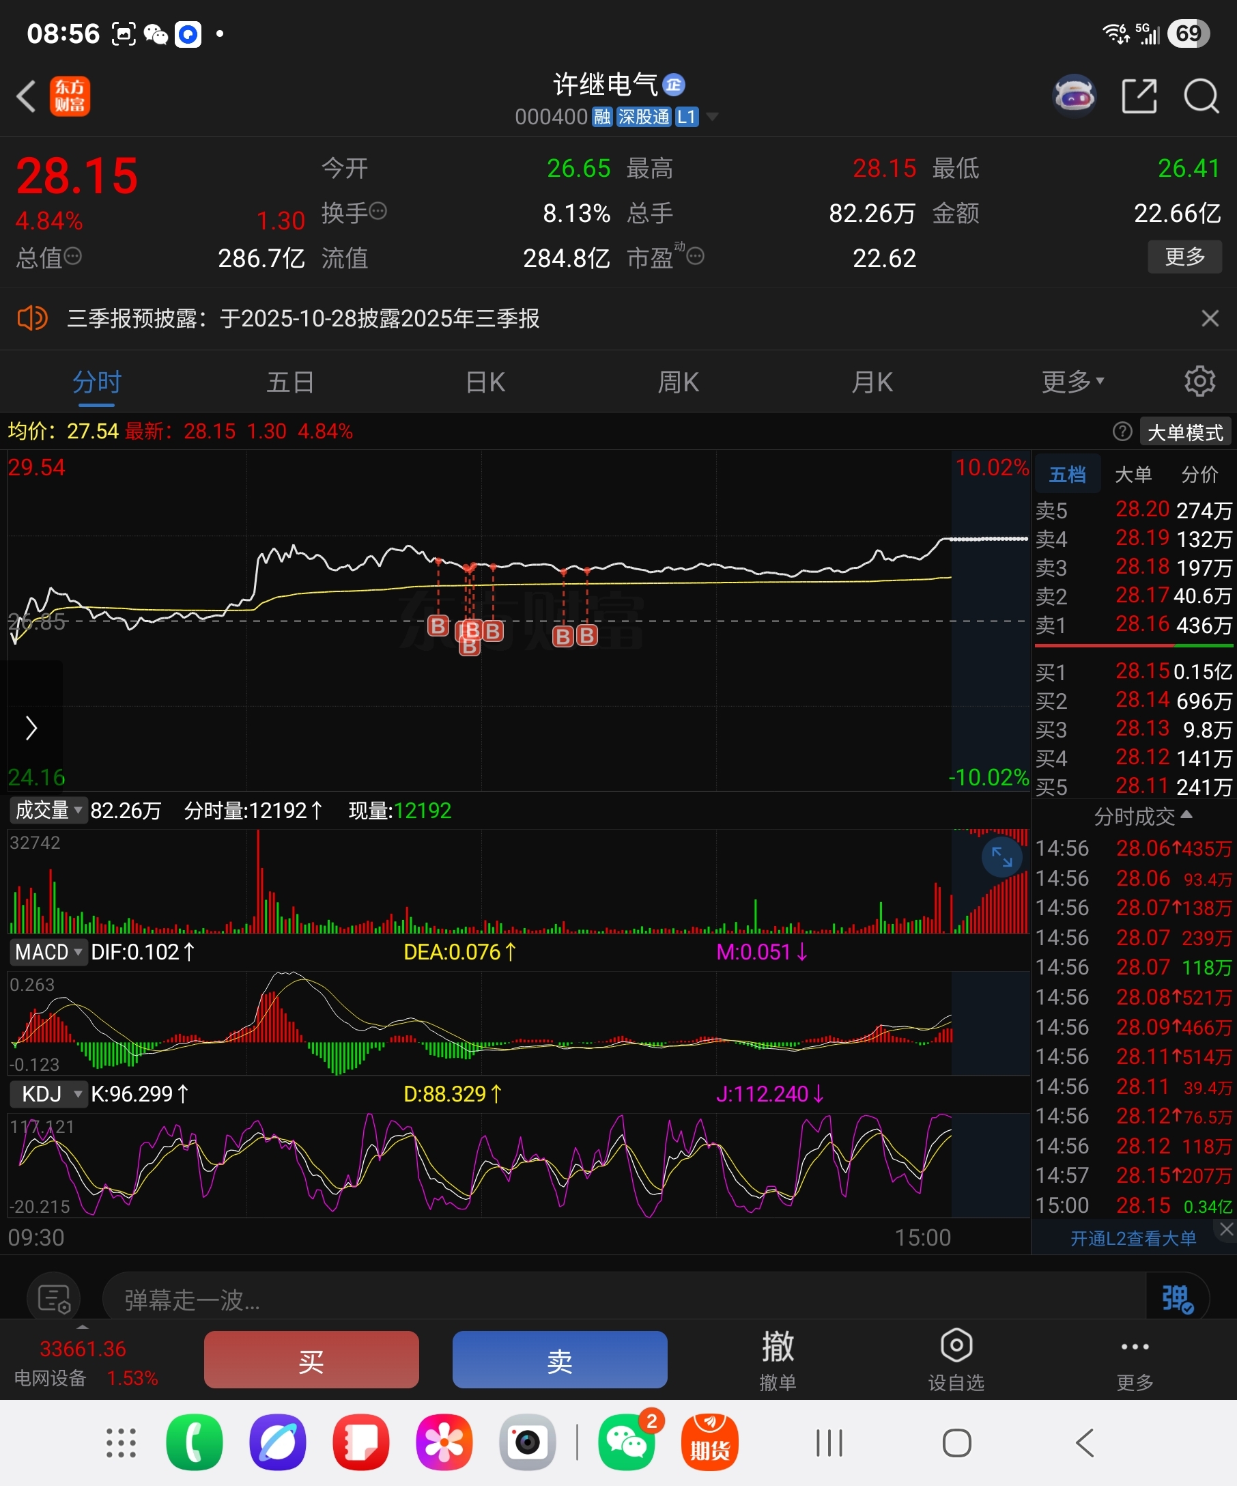
Task: Tap the question mark help icon
Action: [1122, 431]
